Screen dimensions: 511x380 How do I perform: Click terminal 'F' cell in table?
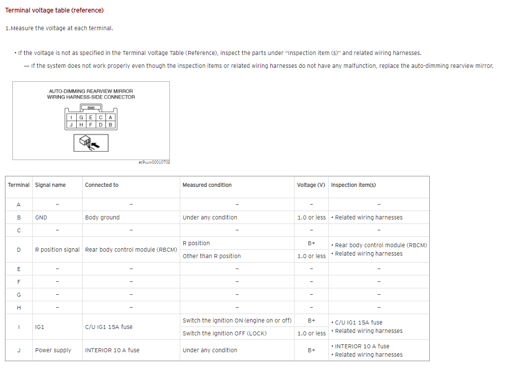pyautogui.click(x=19, y=282)
